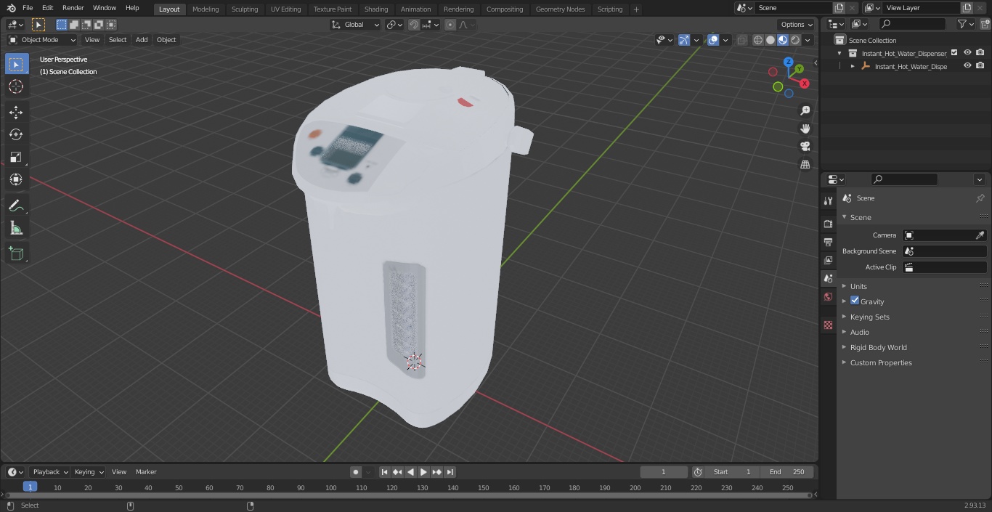Click the timeline Marker menu
Screen dimensions: 992x512
coord(146,472)
